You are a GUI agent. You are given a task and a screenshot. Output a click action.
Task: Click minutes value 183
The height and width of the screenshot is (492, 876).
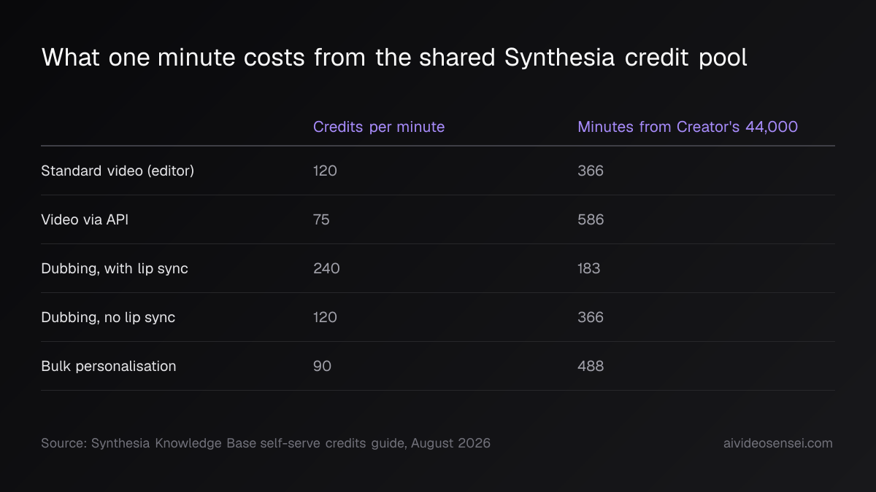[588, 268]
